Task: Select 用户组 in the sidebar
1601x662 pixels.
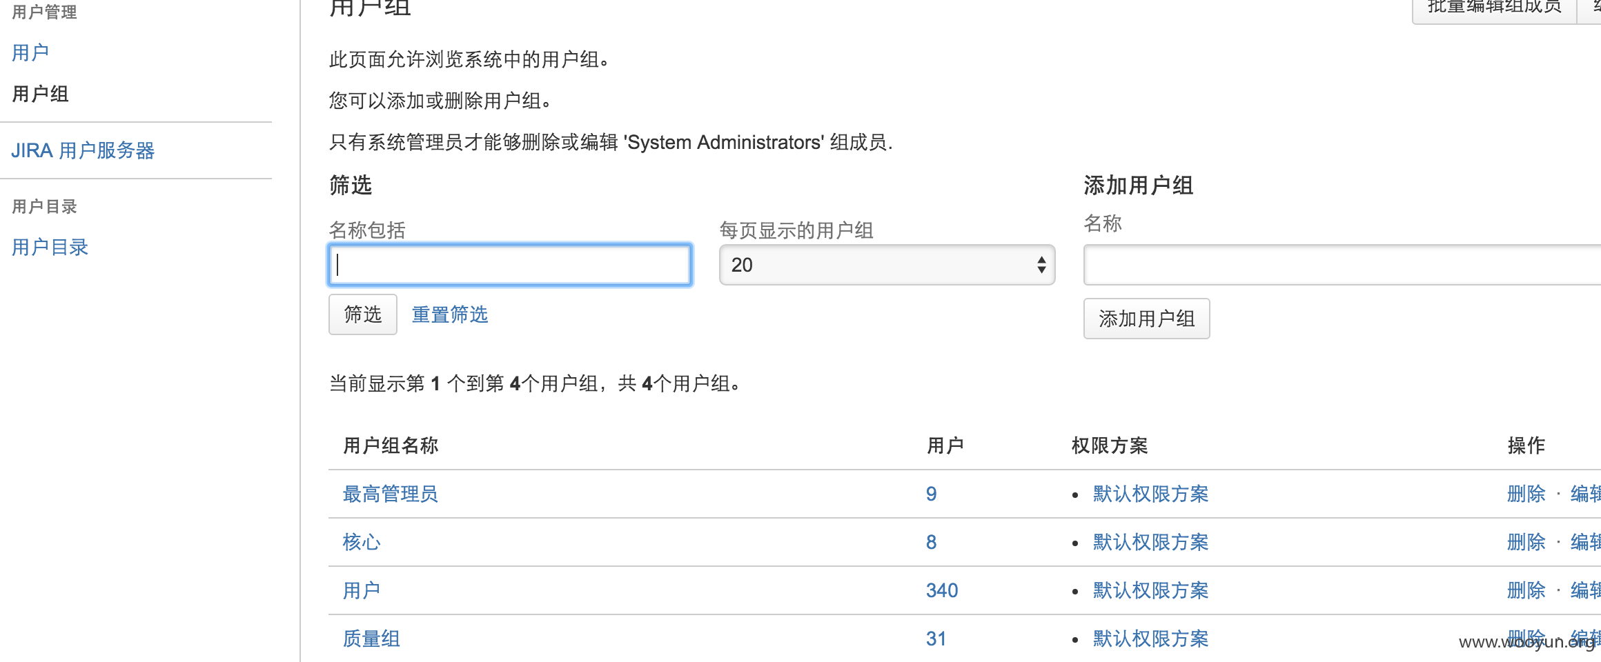Action: pos(40,94)
